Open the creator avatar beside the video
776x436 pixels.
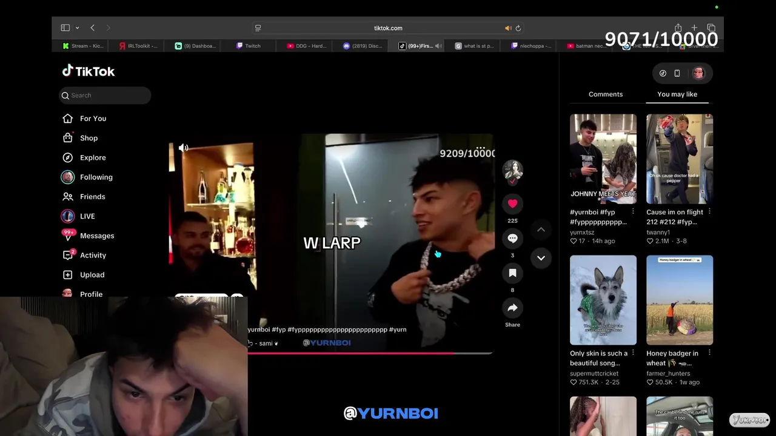point(512,170)
